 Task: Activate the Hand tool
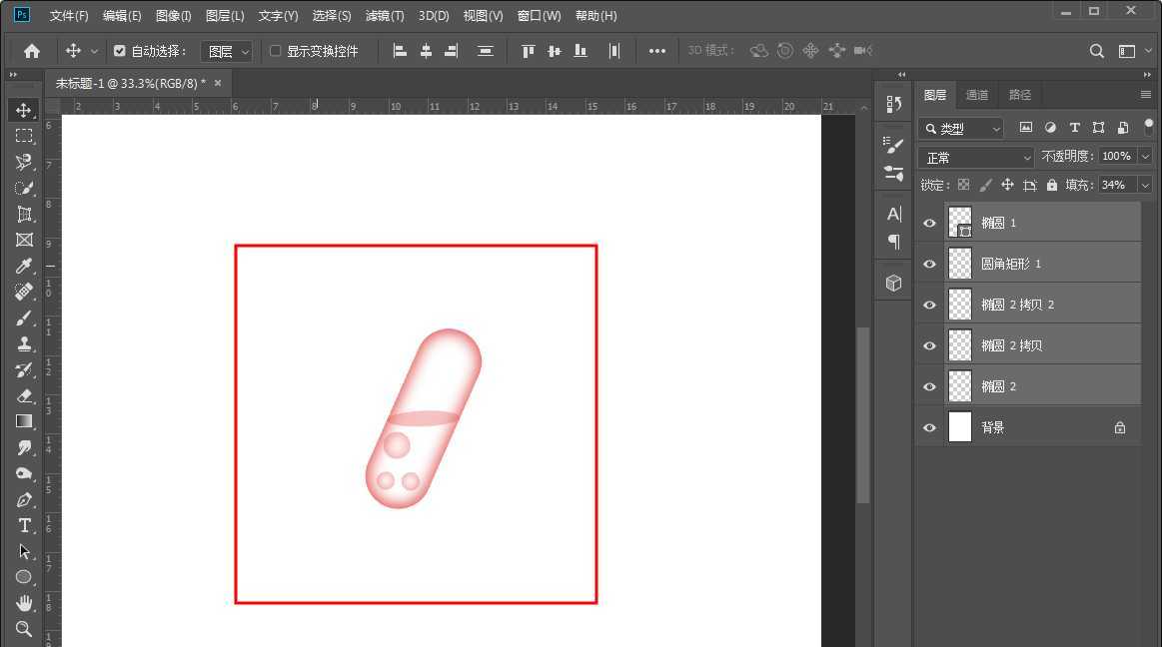[24, 603]
